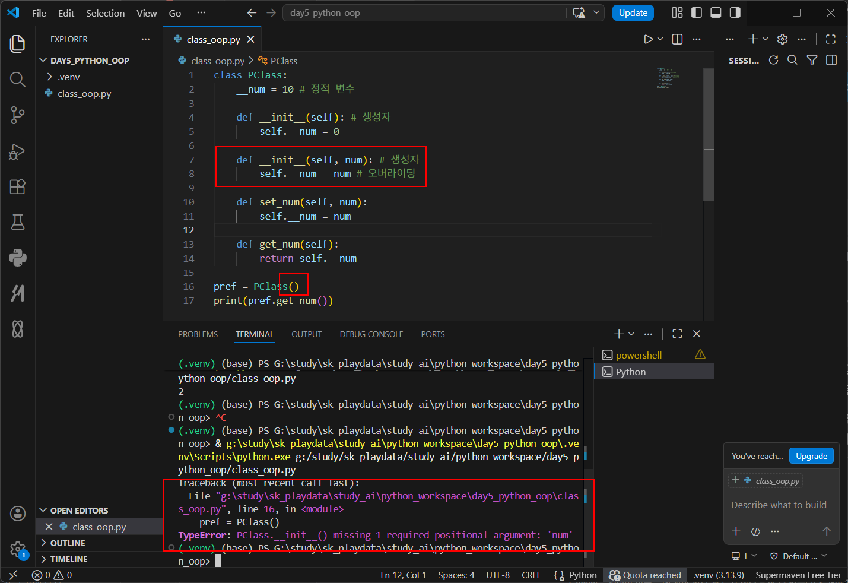Click the 'Describe what to build' input

point(779,505)
